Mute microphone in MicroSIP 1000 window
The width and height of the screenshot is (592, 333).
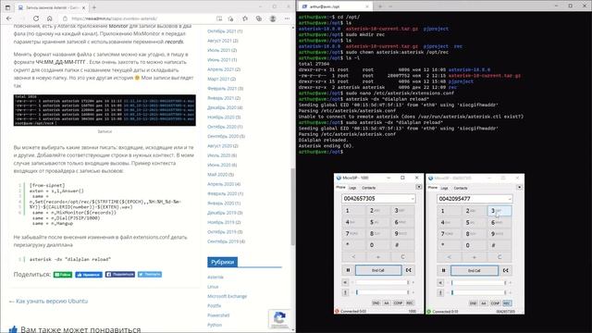(x=345, y=292)
